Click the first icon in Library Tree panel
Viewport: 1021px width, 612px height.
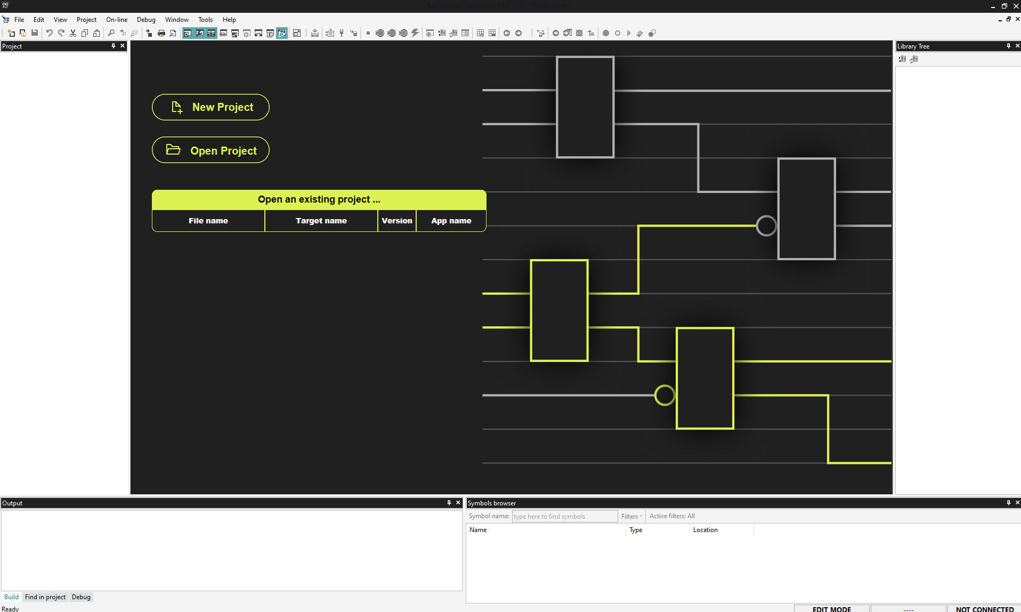pos(902,59)
